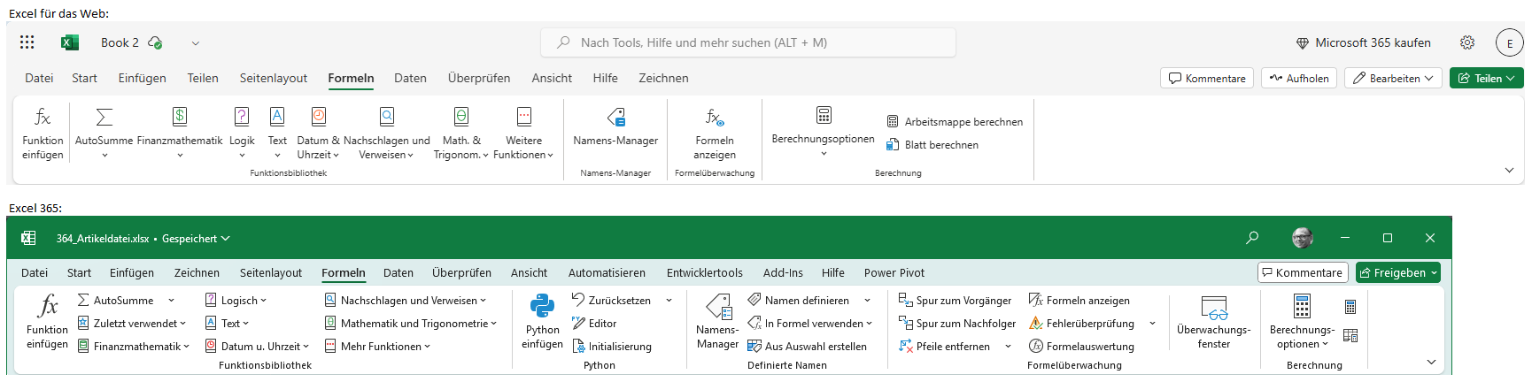Viewport: 1532px width, 382px height.
Task: Open the Bearbeiten mode dropdown
Action: [1394, 78]
